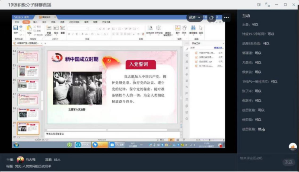
Task: Open the font size combo box
Action: pos(93,29)
